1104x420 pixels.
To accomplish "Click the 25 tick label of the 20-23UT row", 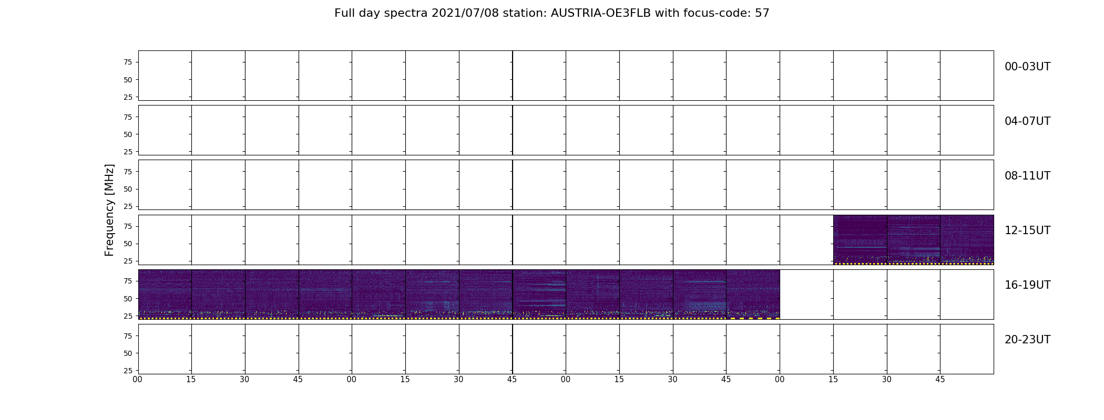I will [128, 371].
